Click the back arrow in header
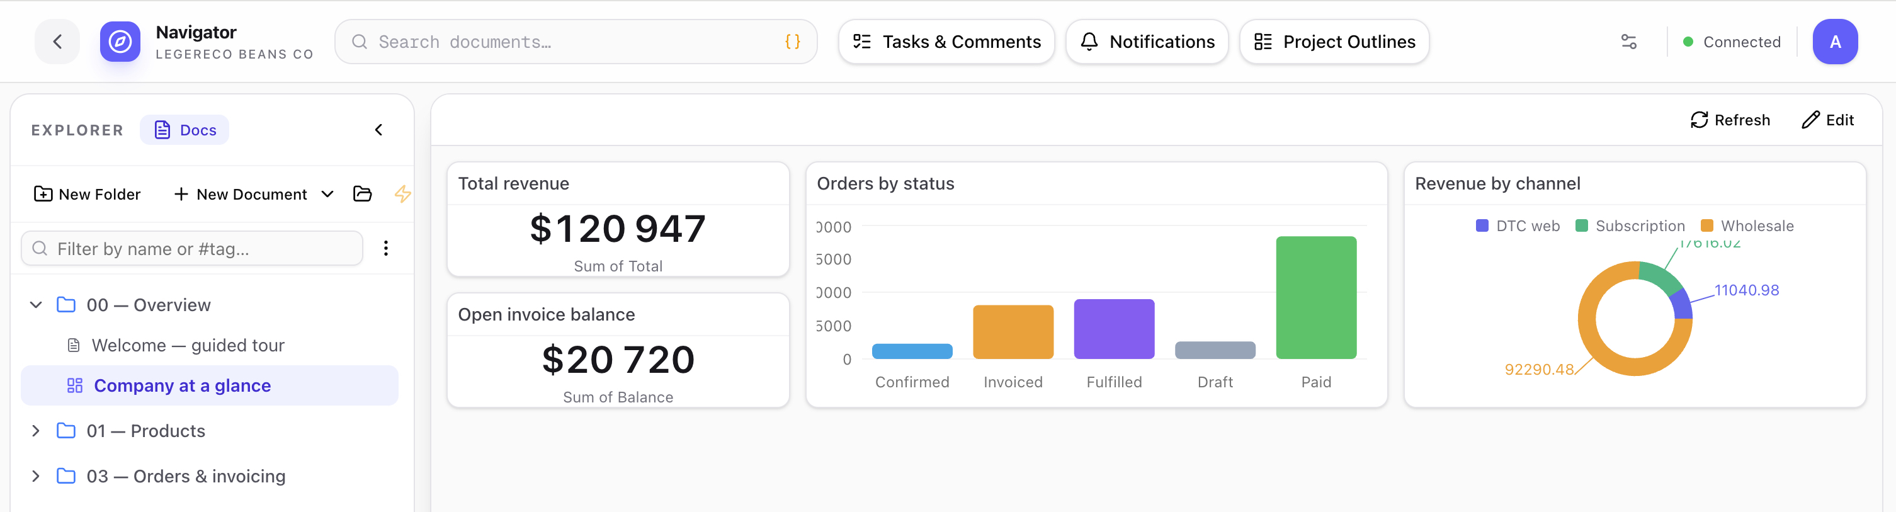 57,42
